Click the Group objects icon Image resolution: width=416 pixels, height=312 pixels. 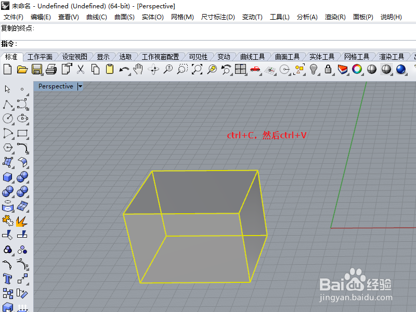click(8, 250)
